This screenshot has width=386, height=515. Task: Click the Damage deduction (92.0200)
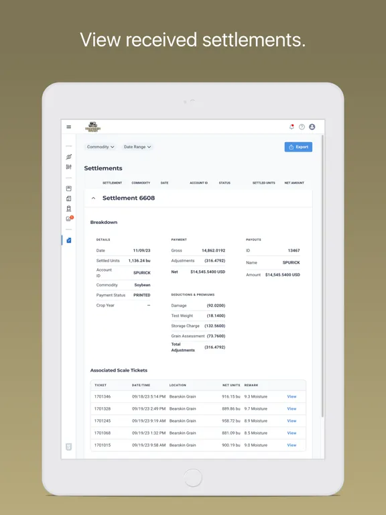tap(216, 306)
